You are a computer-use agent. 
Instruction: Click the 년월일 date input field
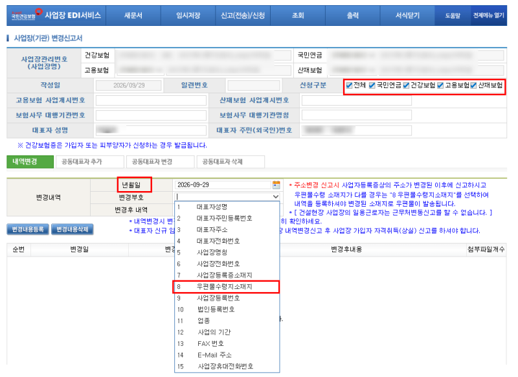tap(223, 185)
